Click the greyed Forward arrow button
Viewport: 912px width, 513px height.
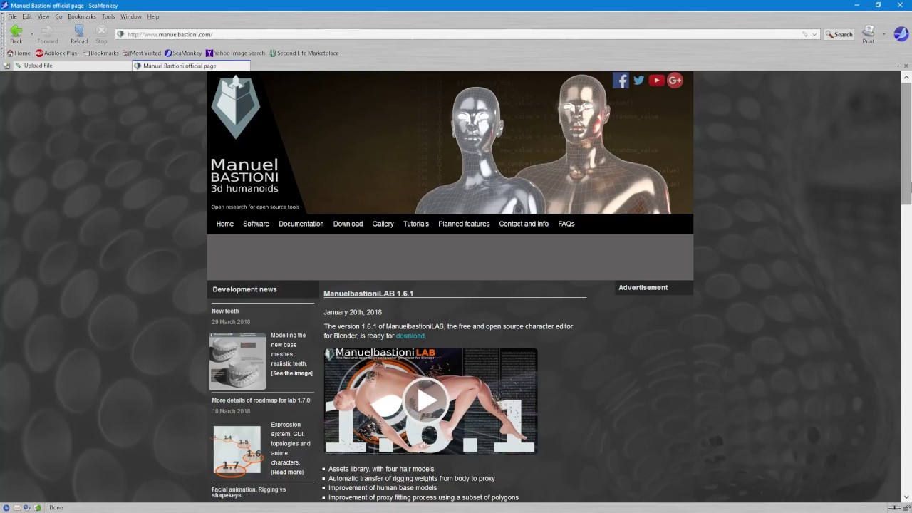[x=47, y=33]
